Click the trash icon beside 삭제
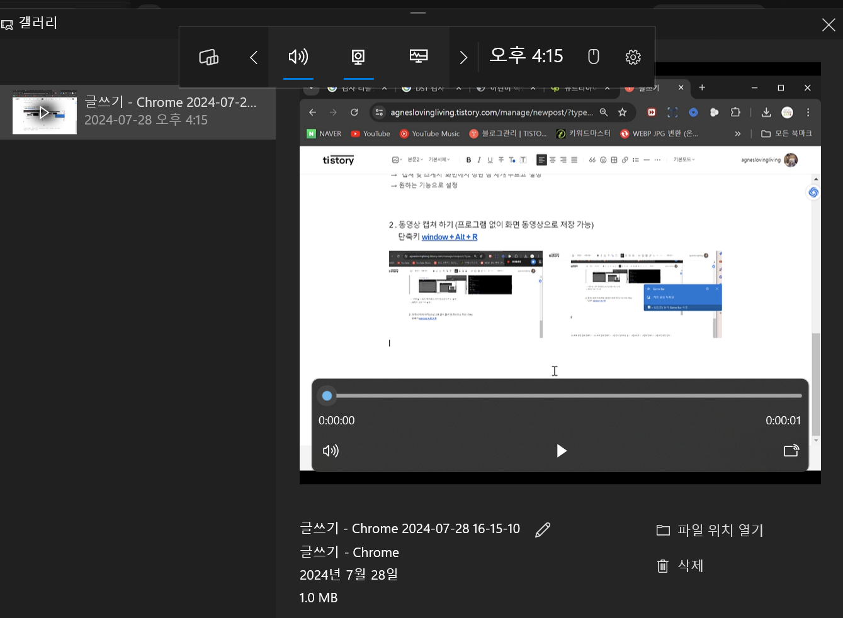 [x=662, y=566]
